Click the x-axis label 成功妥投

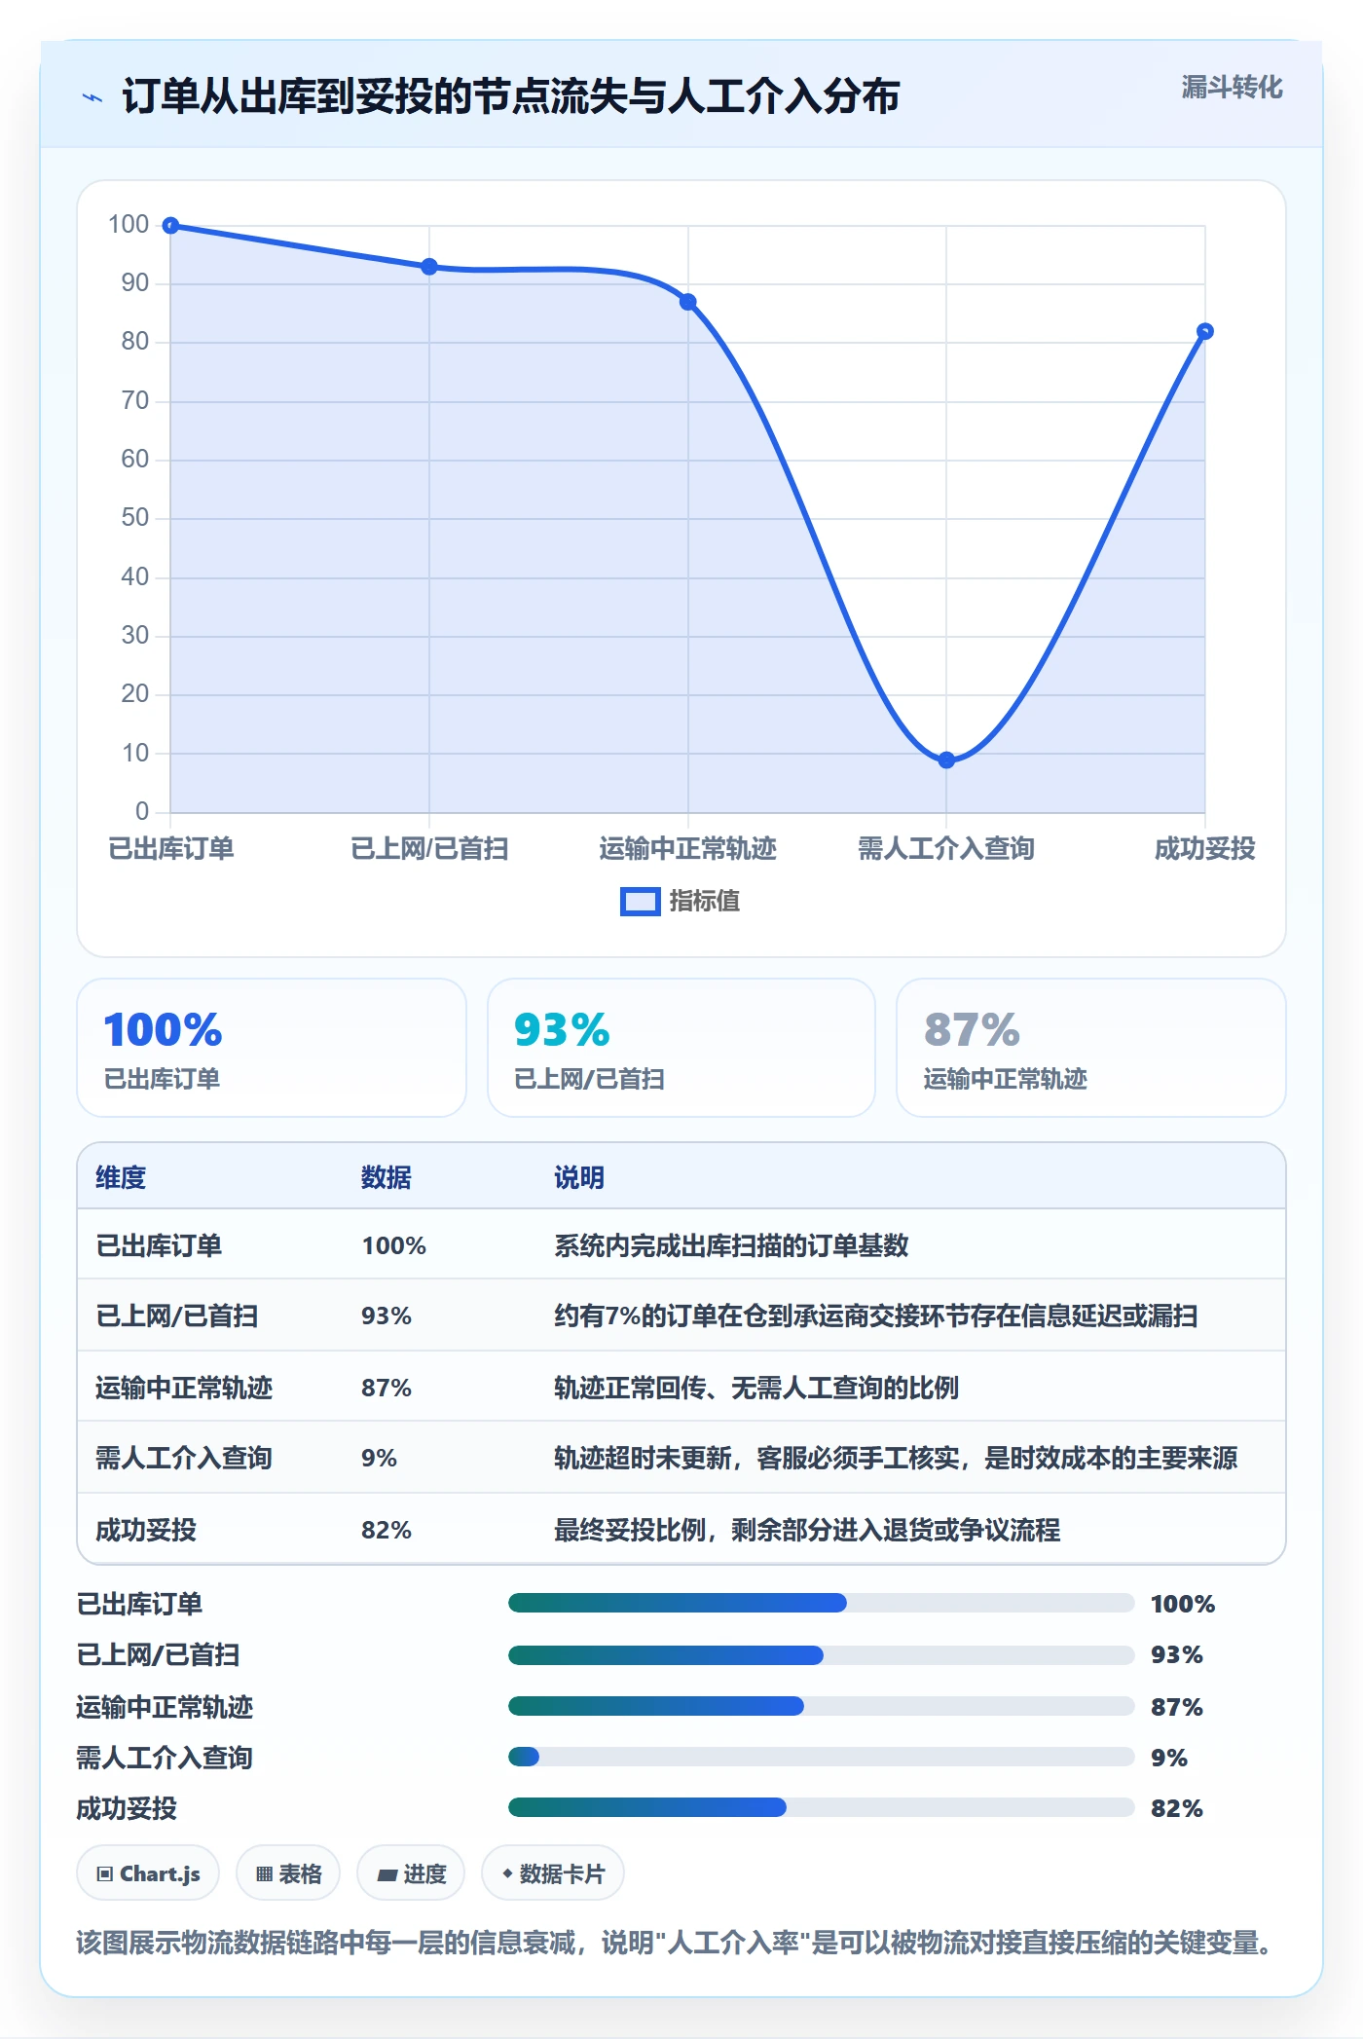coord(1204,849)
